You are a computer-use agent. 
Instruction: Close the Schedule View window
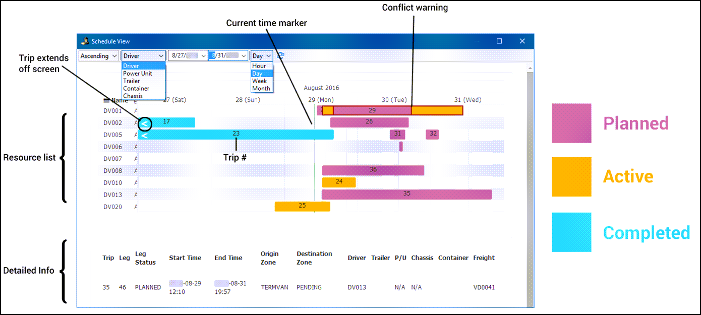click(x=522, y=41)
